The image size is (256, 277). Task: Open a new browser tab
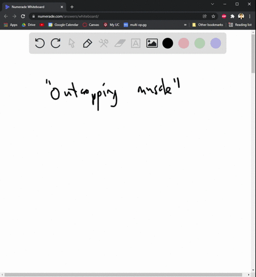(72, 7)
